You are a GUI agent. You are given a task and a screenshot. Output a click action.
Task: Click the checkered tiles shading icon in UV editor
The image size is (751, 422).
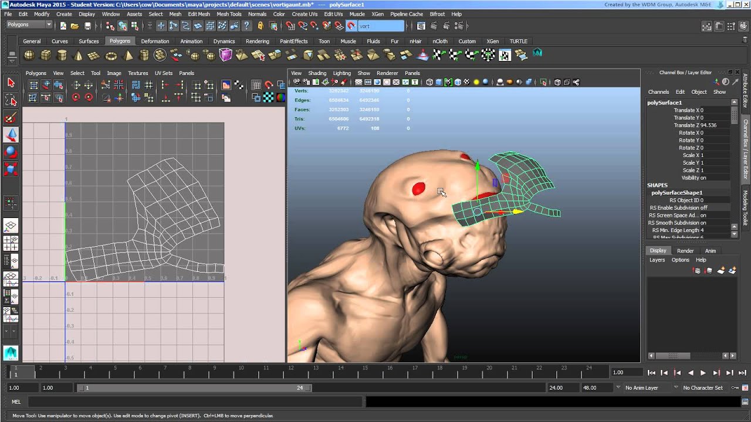coord(268,98)
